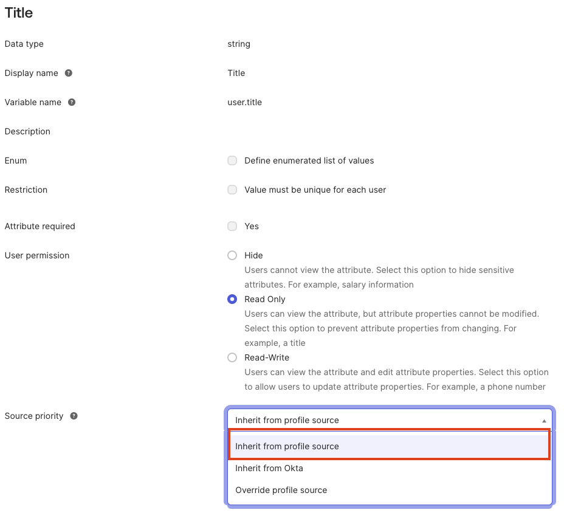Enable "Define enumerated list of values"
564x521 pixels.
point(232,160)
